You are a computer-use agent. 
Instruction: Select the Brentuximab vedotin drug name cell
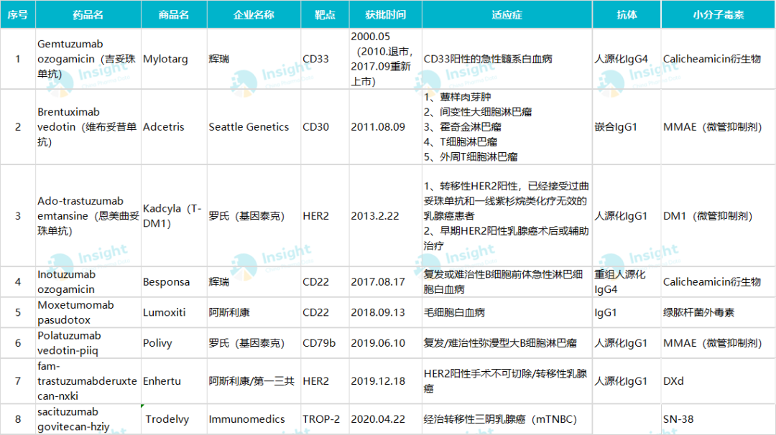click(x=88, y=127)
